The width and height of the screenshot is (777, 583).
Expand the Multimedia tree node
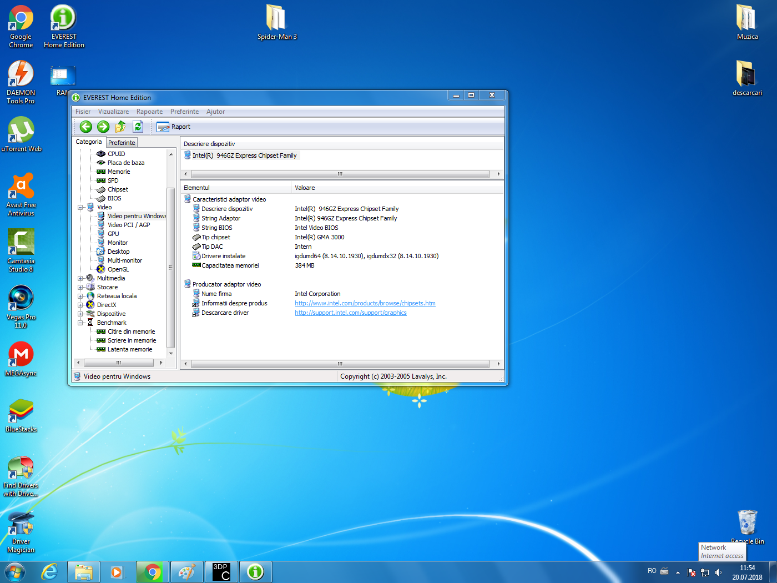click(x=80, y=278)
